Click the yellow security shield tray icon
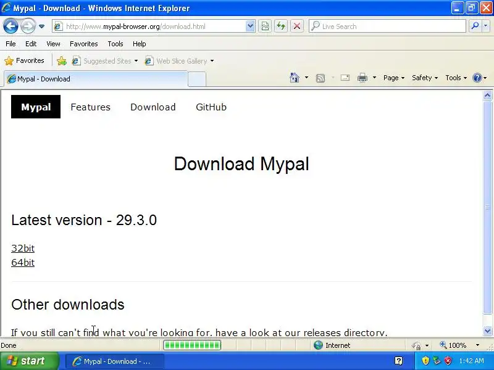Screen dimensions: 494x370 [x=425, y=361]
